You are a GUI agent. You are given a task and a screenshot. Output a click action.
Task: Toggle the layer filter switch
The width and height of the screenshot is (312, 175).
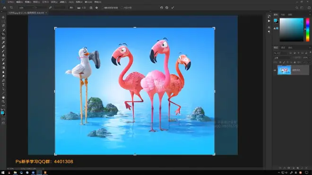(x=310, y=52)
